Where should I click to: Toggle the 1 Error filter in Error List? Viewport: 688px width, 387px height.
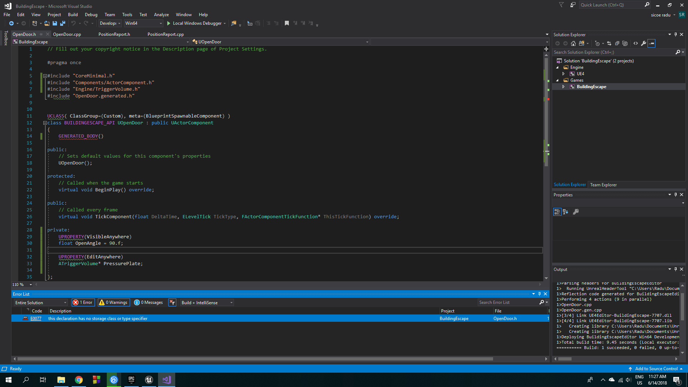tap(83, 302)
